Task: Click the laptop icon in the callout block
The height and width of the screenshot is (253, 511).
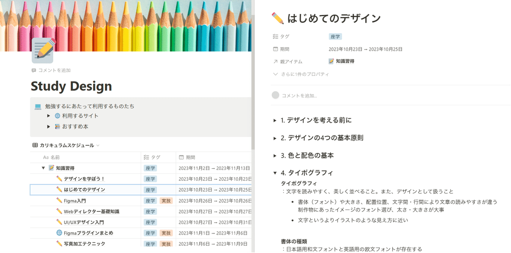Action: (x=38, y=106)
